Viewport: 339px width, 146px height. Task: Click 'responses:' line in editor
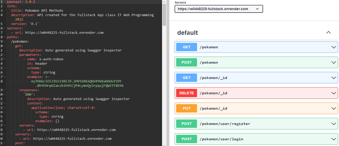tap(29, 90)
